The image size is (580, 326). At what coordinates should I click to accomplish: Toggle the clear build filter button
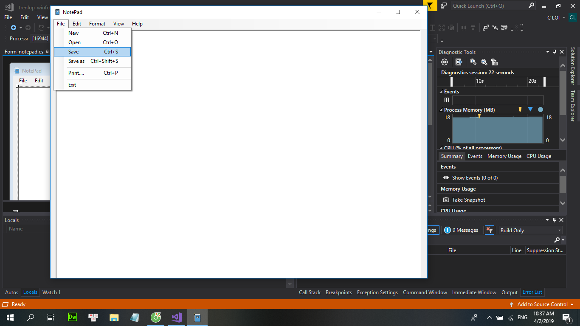(x=490, y=230)
